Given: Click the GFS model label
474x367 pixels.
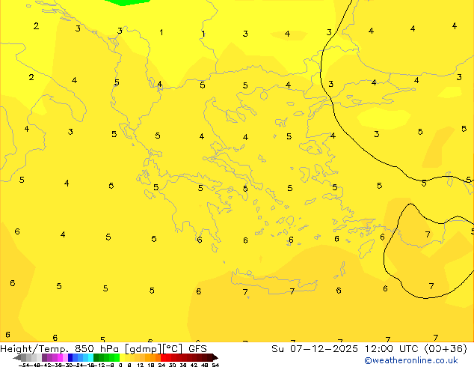Looking at the screenshot, I should 197,348.
